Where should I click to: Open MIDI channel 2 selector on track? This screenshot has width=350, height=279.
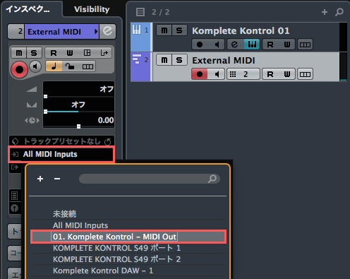[x=243, y=74]
